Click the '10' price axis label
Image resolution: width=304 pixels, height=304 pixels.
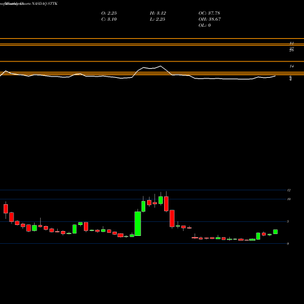click(x=289, y=199)
